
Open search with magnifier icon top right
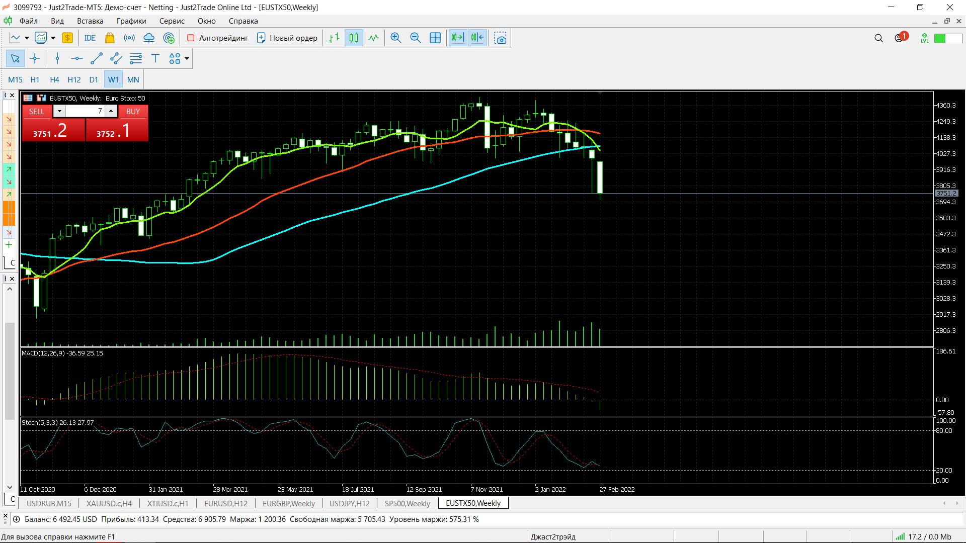tap(878, 38)
